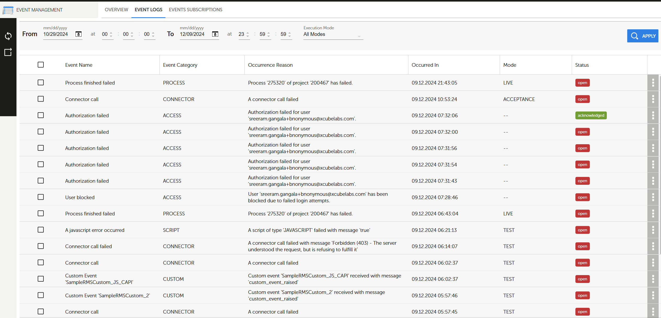Click the Occurrence Reason column header
Viewport: 661px width, 318px height.
tap(270, 65)
